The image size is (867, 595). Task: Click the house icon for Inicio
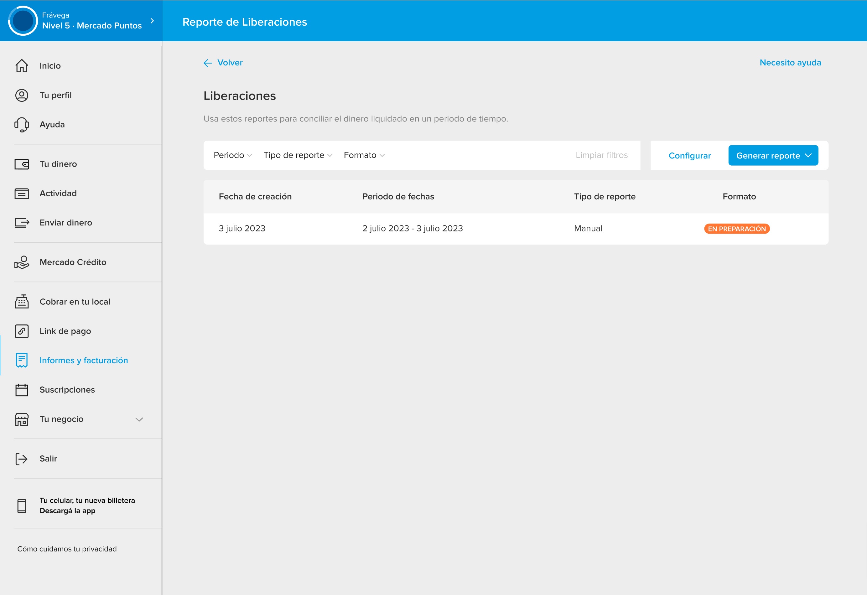(22, 66)
